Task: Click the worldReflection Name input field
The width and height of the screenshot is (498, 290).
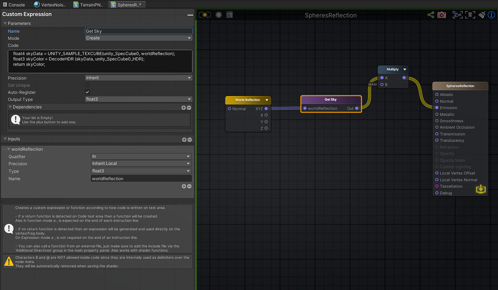Action: pos(141,178)
